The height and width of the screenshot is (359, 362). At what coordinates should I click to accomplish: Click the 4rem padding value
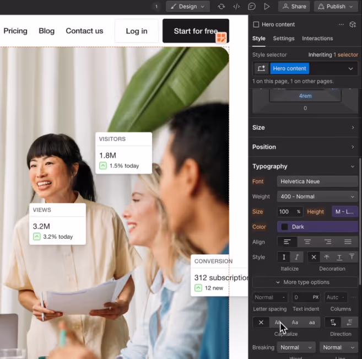305,96
